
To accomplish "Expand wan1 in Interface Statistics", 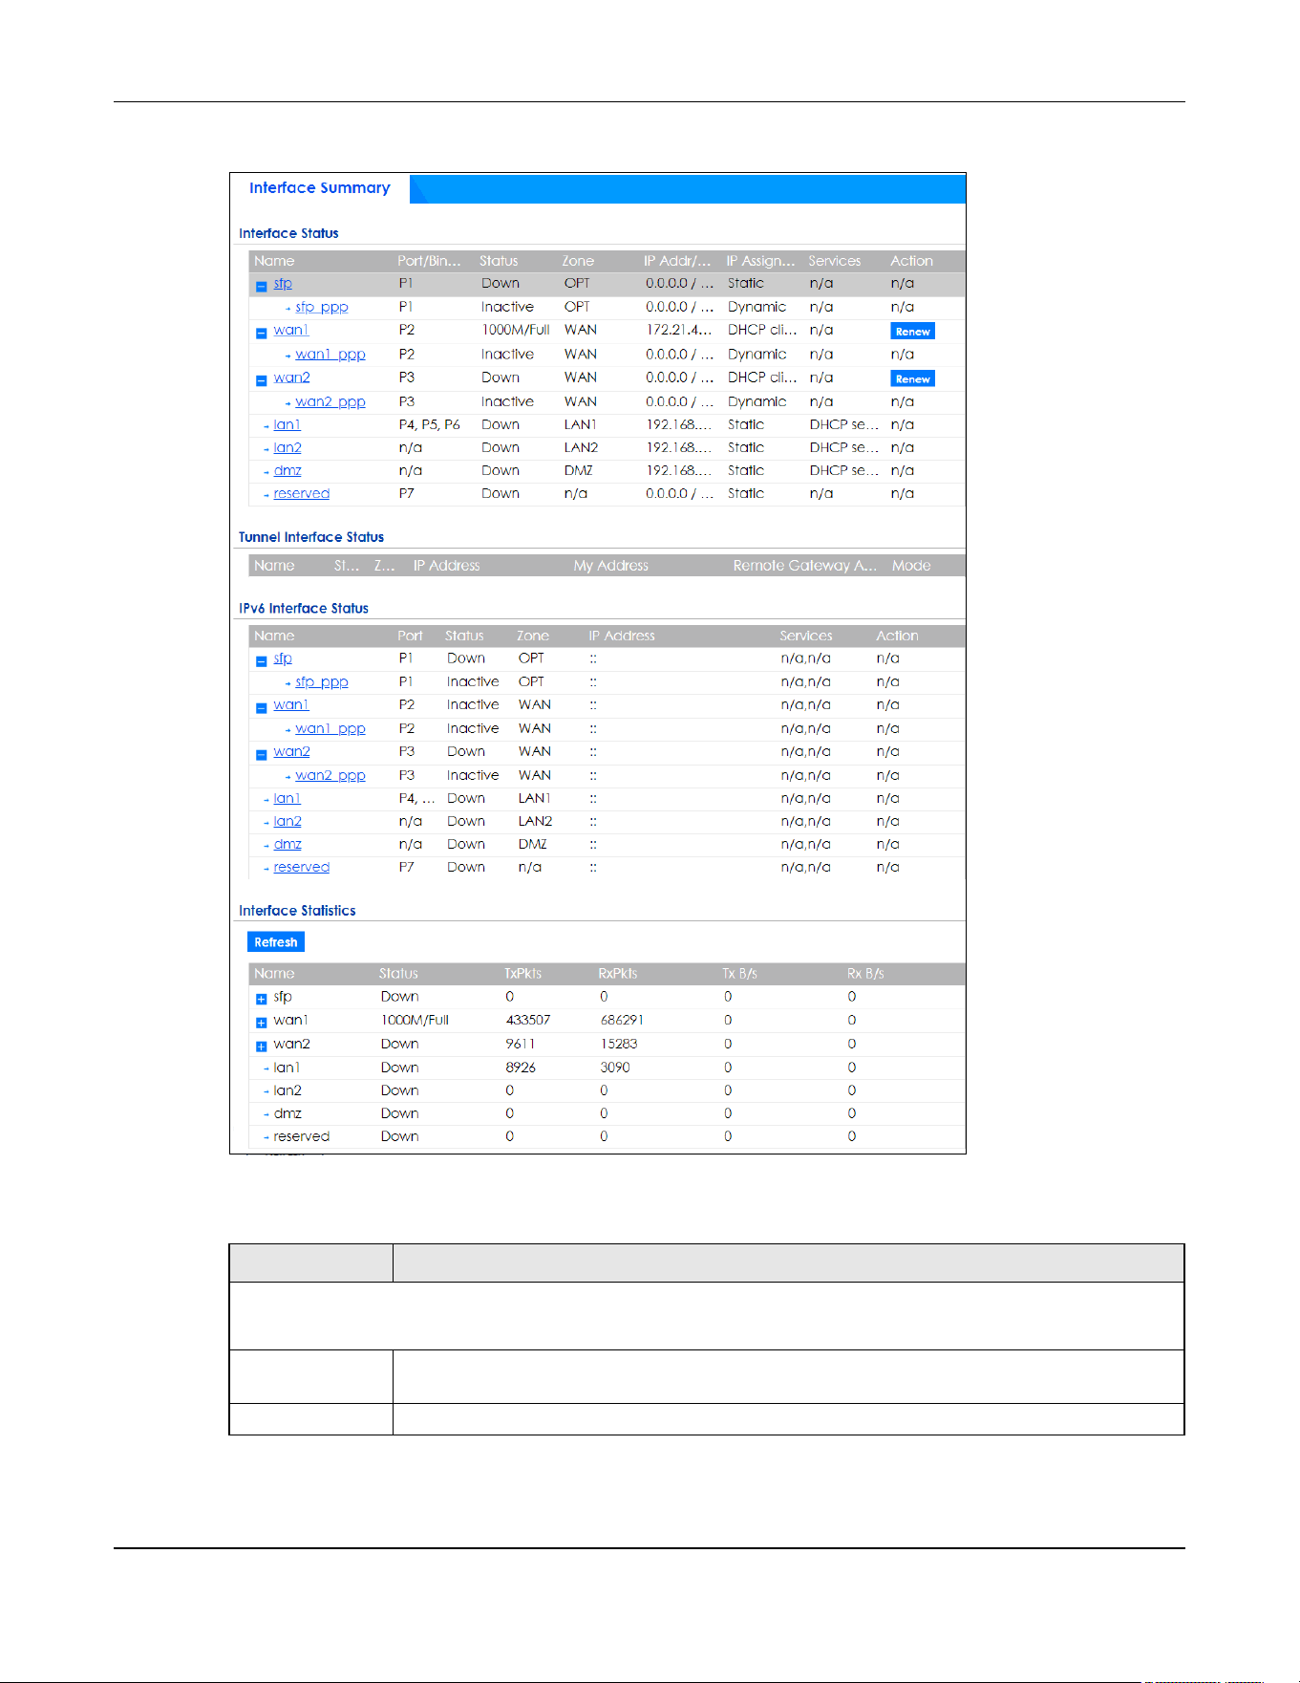I will pos(261,1023).
